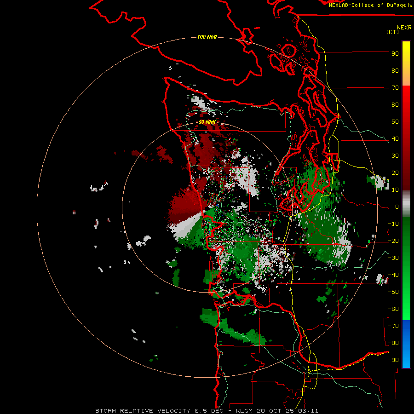Select the 50 value on velocity scale

pyautogui.click(x=395, y=122)
